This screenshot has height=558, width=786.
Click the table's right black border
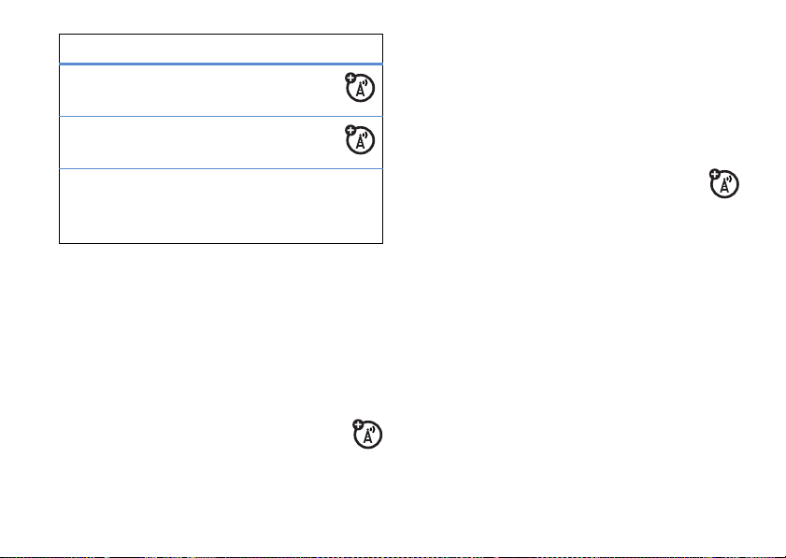point(383,206)
